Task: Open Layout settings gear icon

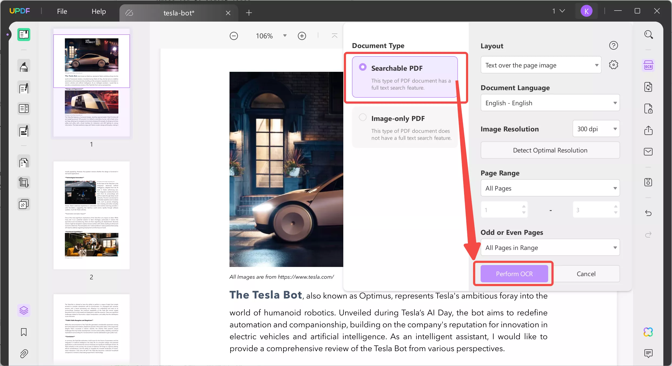Action: pyautogui.click(x=614, y=65)
